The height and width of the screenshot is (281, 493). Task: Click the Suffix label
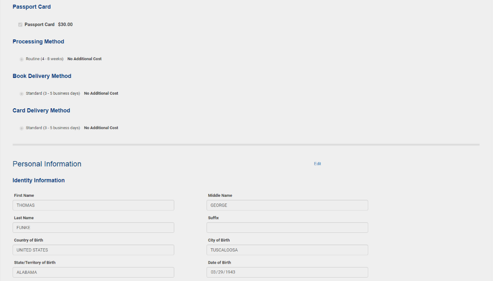tap(213, 218)
